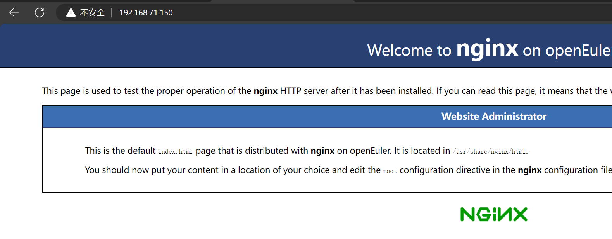Viewport: 612px width, 239px height.
Task: Click the bold 'nginx' in 'nginx HTTP server'
Action: pos(265,91)
